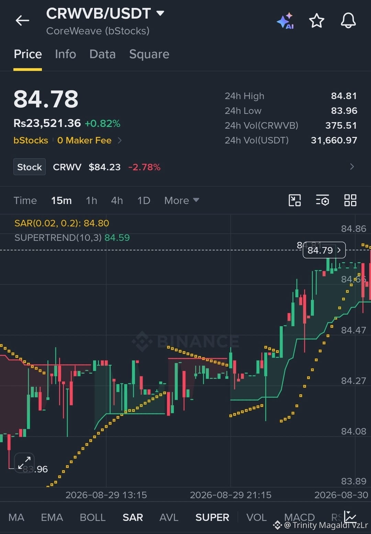Tap the 24h Vol(CRWVB) value 375.51

341,126
